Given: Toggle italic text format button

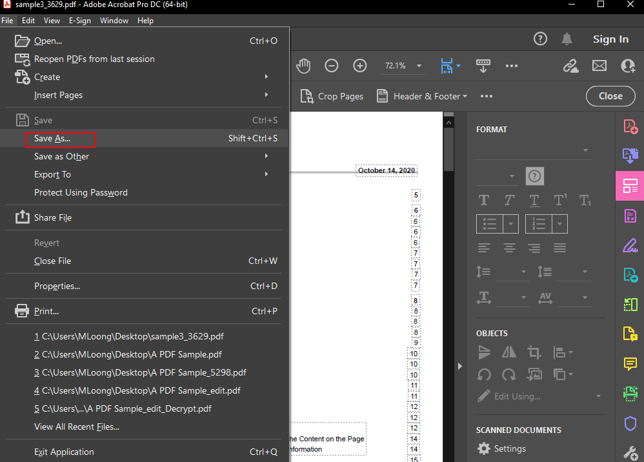Looking at the screenshot, I should [x=509, y=201].
